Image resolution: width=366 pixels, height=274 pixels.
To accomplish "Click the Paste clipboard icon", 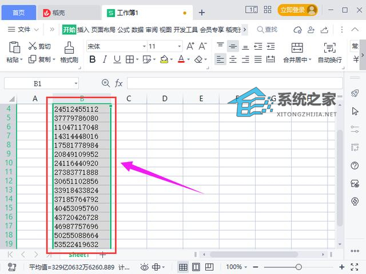I will [x=14, y=47].
